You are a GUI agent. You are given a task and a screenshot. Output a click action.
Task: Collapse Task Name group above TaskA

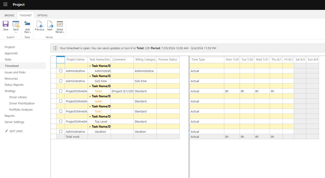pyautogui.click(x=90, y=86)
